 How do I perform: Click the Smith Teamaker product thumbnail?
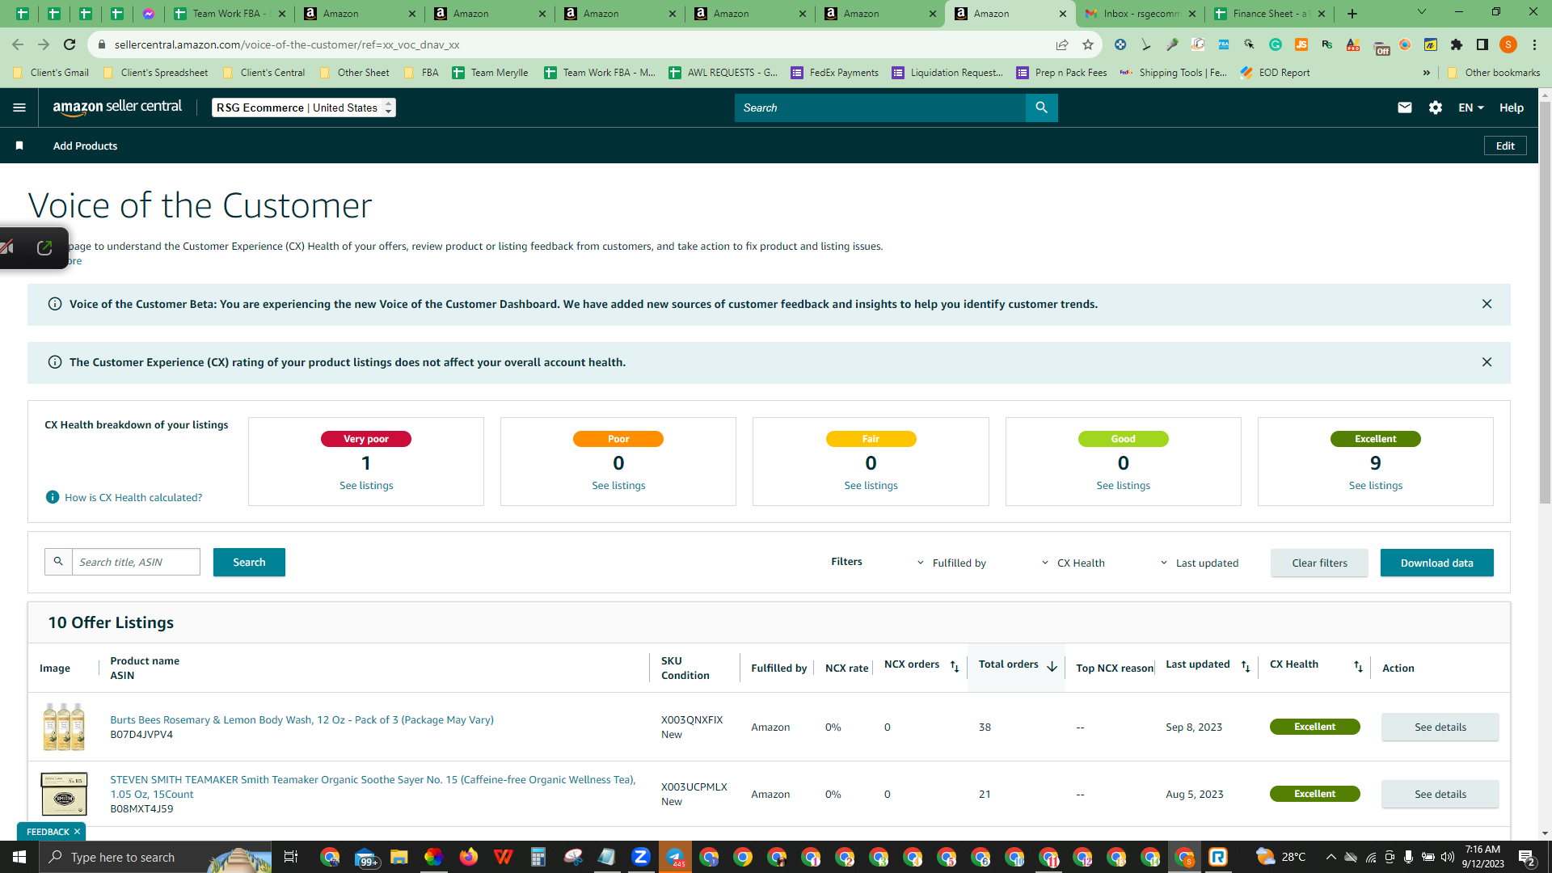click(x=64, y=794)
